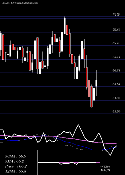Click the 69.4 price level label
This screenshot has width=125, height=175.
coord(115,43)
